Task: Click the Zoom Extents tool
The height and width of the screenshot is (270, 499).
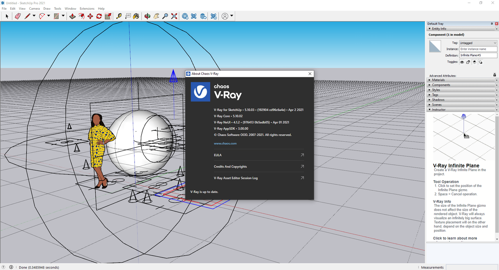Action: 174,16
